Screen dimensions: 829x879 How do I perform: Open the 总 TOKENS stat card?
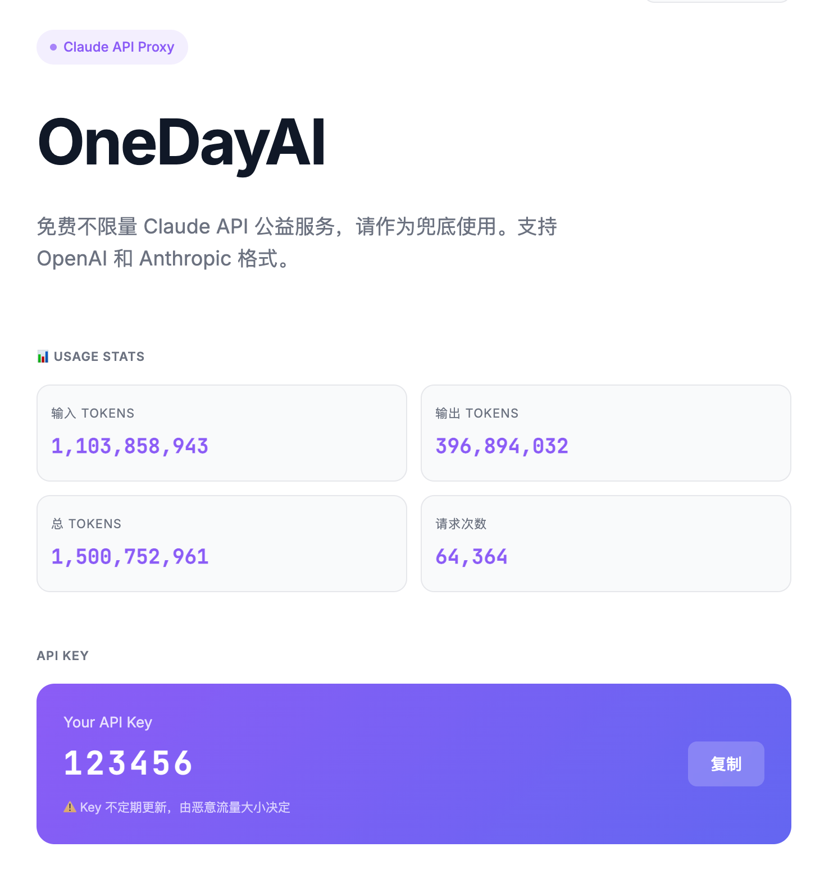pos(222,543)
